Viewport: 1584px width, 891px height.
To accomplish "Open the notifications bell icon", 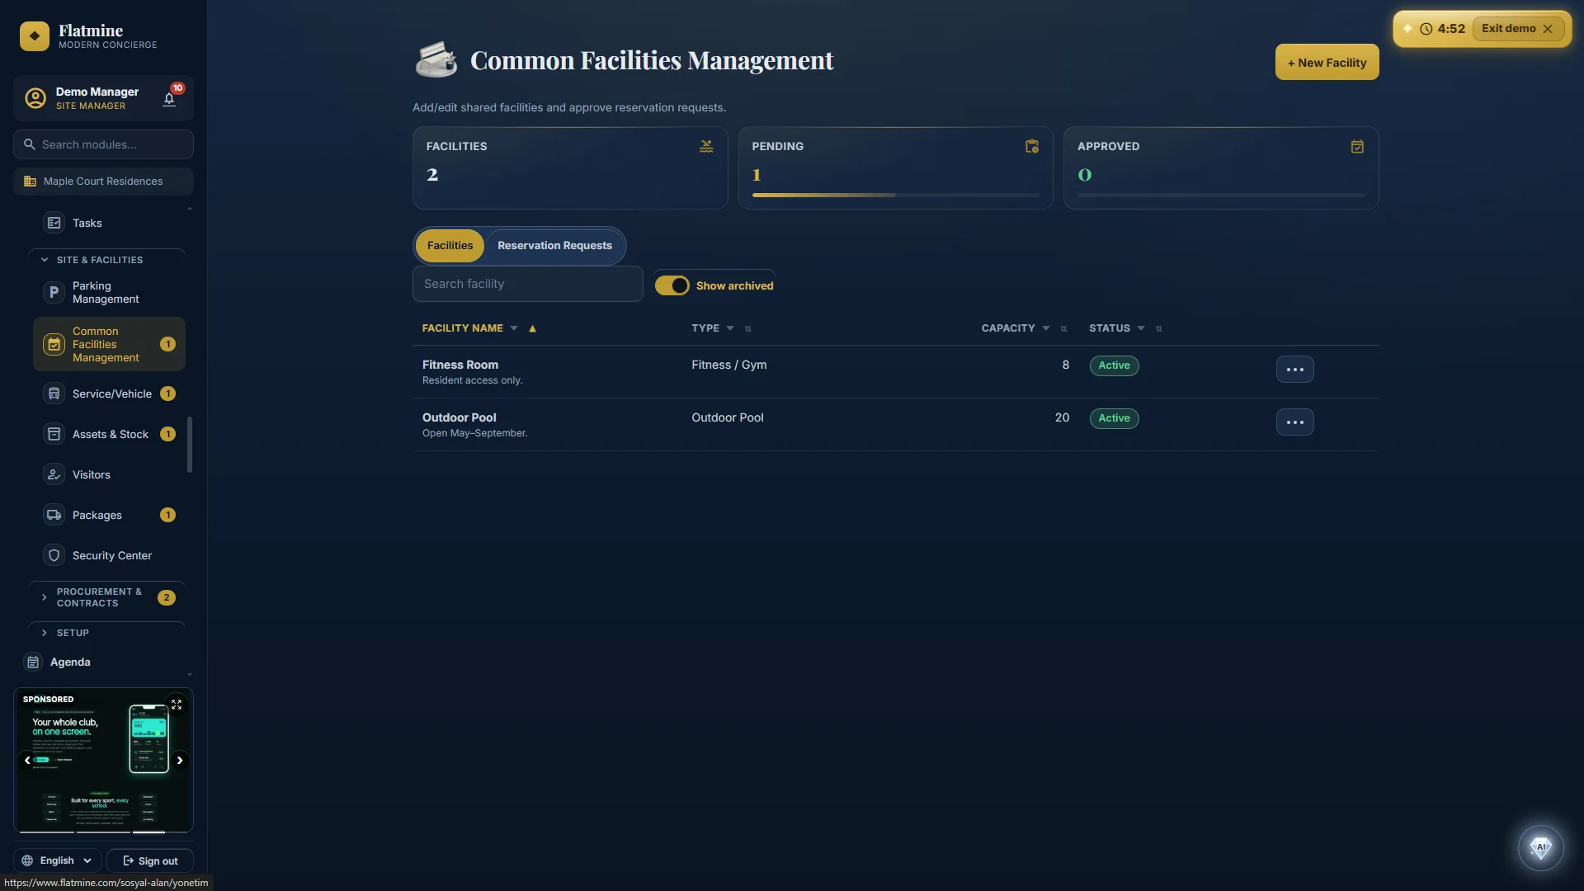I will point(169,99).
